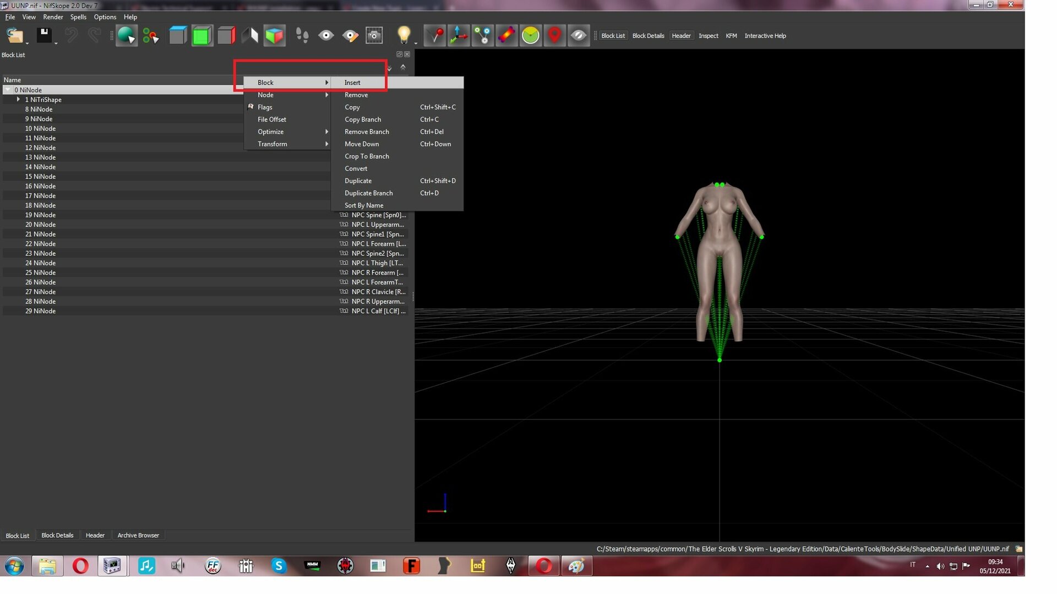Choose Duplicate Branch in context menu
Screen dimensions: 1057x594
pos(397,193)
